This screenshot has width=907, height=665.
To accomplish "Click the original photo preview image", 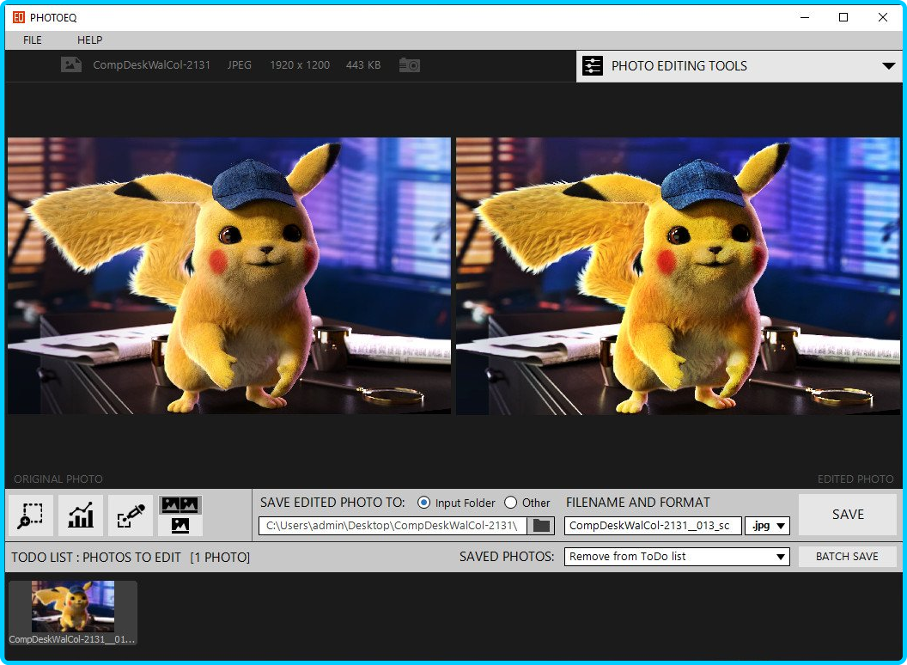I will coord(228,276).
